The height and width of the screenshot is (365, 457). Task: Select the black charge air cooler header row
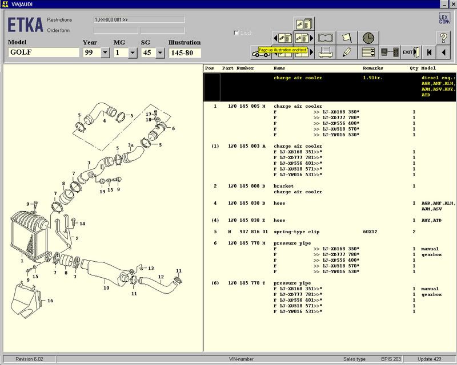[x=330, y=87]
